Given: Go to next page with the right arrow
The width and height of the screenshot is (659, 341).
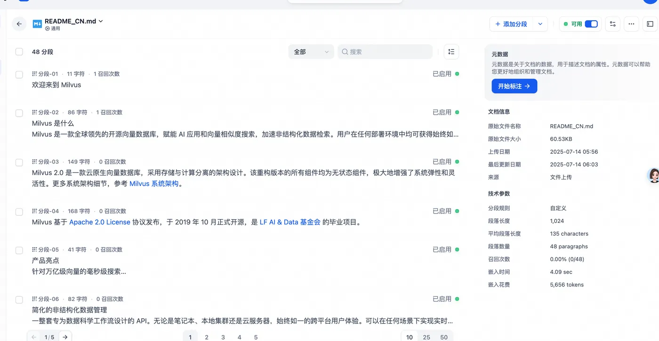Looking at the screenshot, I should (65, 337).
